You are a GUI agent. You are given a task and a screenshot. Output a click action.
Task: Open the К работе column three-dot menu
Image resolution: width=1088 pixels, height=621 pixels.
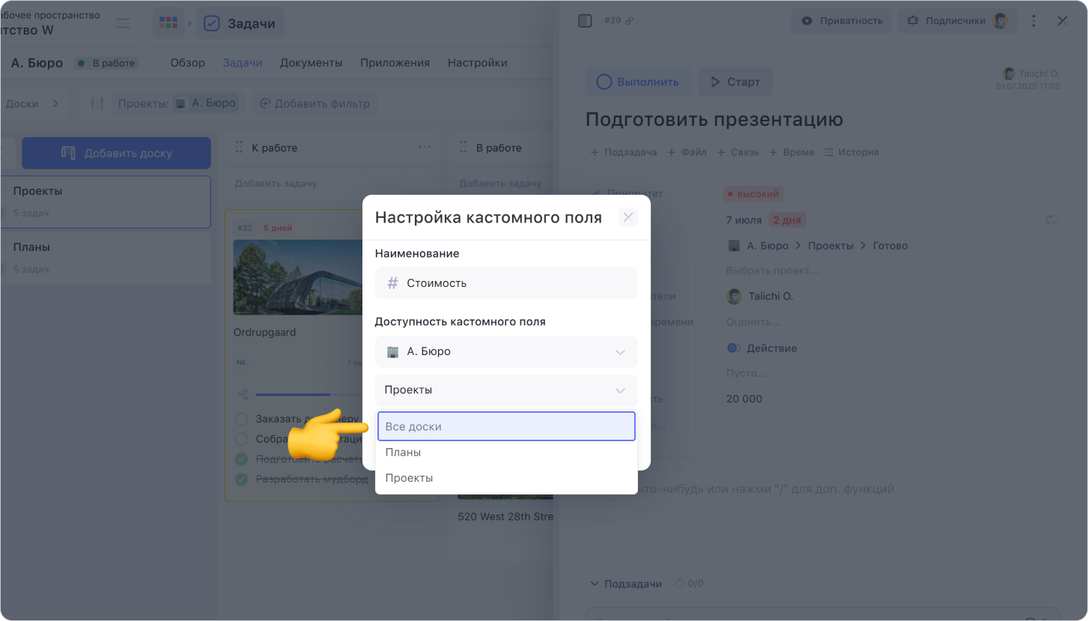425,148
